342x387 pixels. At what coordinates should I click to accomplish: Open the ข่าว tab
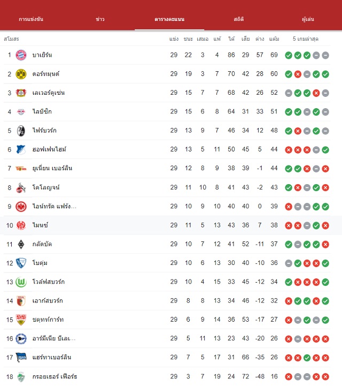100,19
